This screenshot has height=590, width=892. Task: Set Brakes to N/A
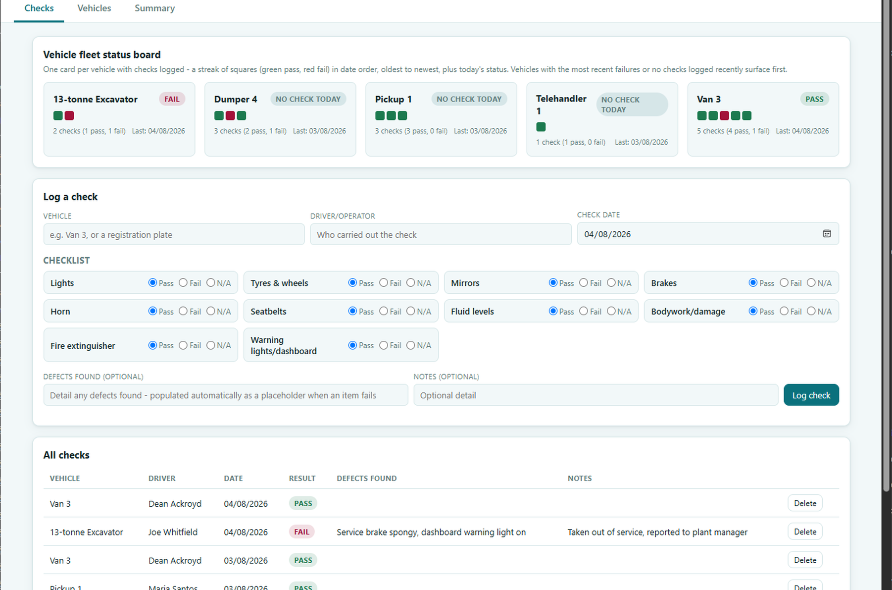[811, 283]
